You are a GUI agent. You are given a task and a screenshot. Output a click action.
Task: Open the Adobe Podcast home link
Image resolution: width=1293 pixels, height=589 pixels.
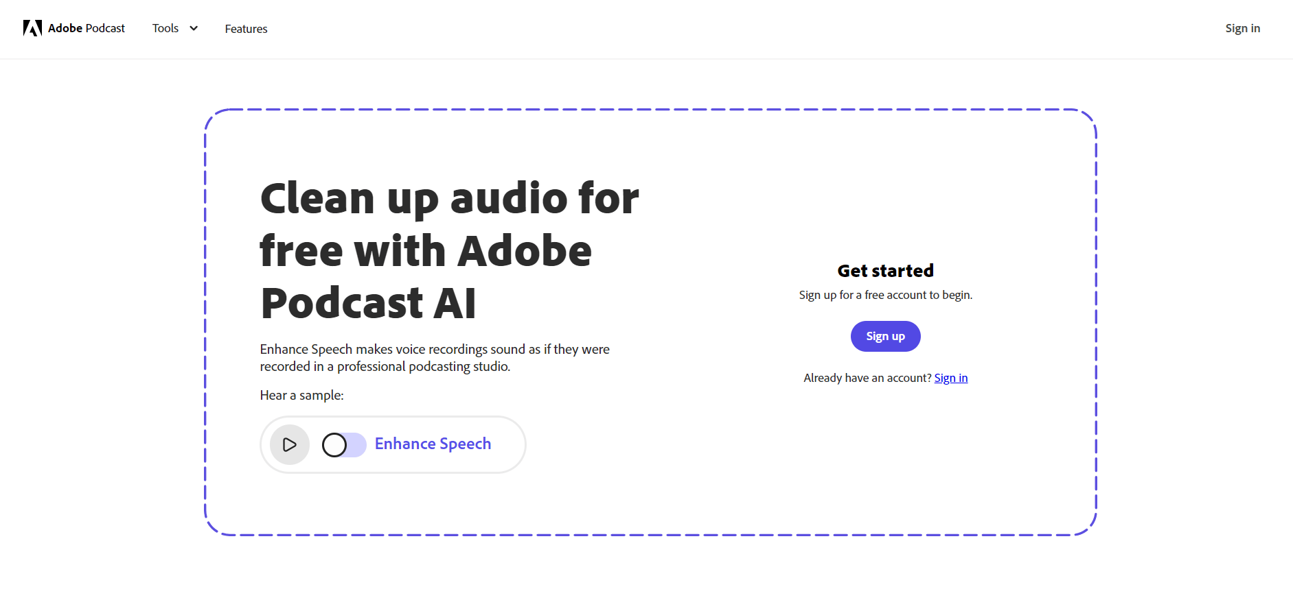[74, 28]
